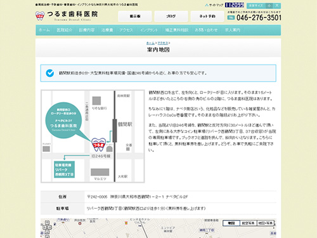Viewport: 317px width, 238px height.
Task: Switch map to 地図+写真 view
Action: (266, 223)
